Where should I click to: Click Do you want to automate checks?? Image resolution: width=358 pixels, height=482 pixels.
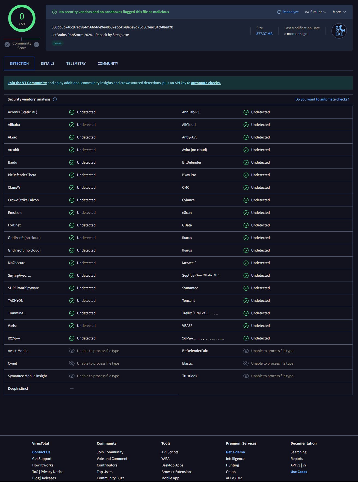pyautogui.click(x=322, y=99)
